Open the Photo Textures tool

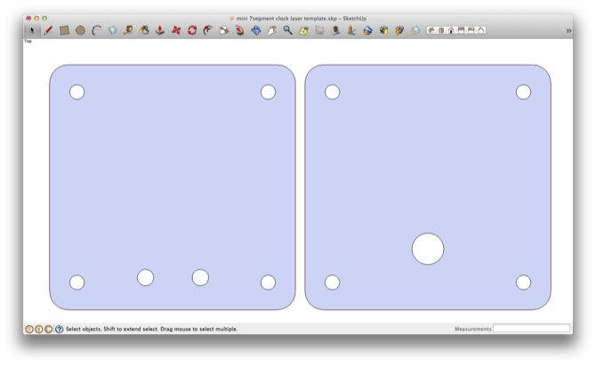point(351,30)
